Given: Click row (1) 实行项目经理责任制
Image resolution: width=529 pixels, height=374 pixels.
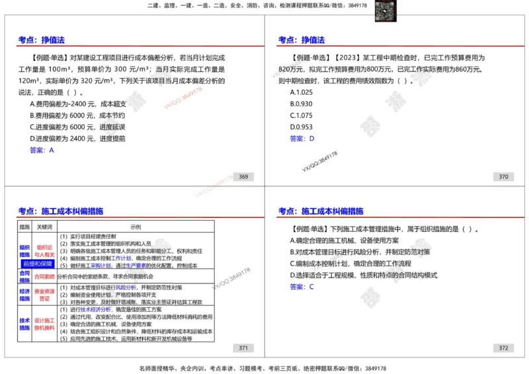Looking at the screenshot, I should click(x=88, y=237).
